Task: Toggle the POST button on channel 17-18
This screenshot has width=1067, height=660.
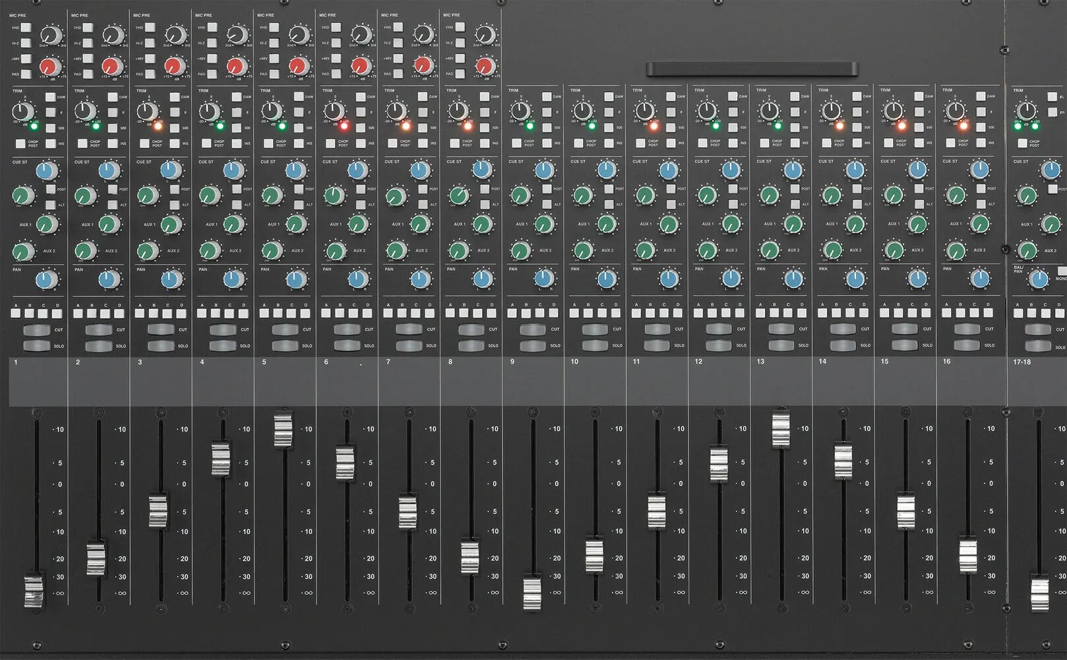Action: (x=1052, y=189)
